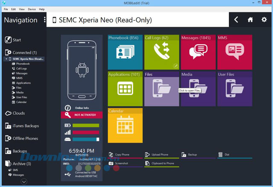Click the IMEI number 012703003020570
The width and height of the screenshot is (273, 187).
pyautogui.click(x=89, y=164)
